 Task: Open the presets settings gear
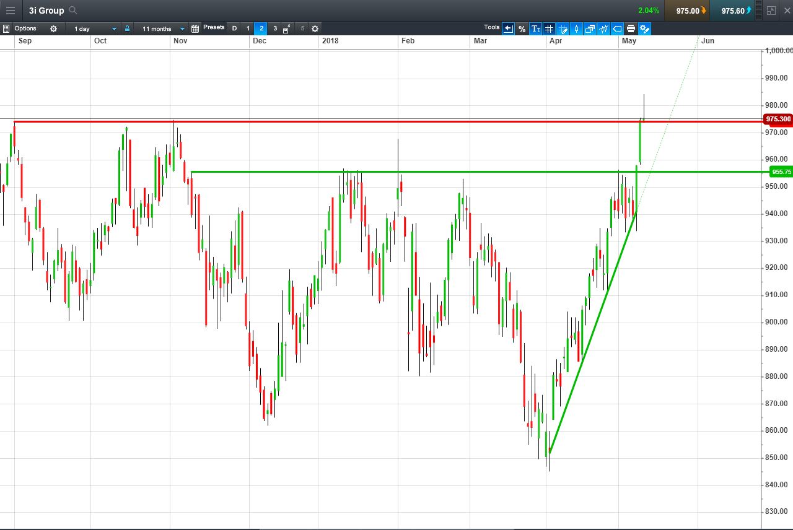pos(315,28)
